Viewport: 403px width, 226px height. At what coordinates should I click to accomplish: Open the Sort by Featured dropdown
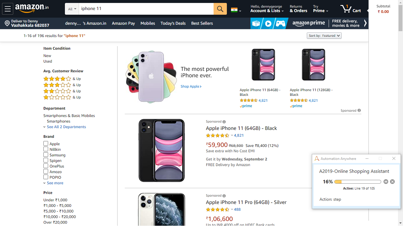pyautogui.click(x=324, y=36)
